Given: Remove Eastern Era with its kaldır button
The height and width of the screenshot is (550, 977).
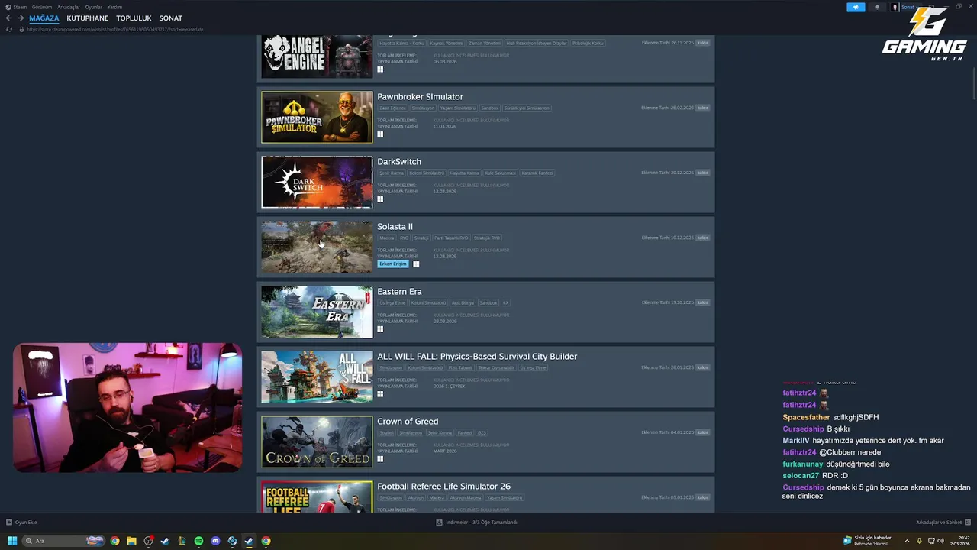Looking at the screenshot, I should pos(702,302).
